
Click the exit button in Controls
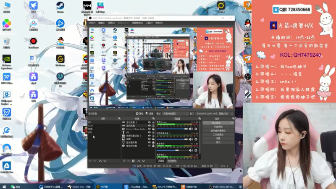click(218, 142)
